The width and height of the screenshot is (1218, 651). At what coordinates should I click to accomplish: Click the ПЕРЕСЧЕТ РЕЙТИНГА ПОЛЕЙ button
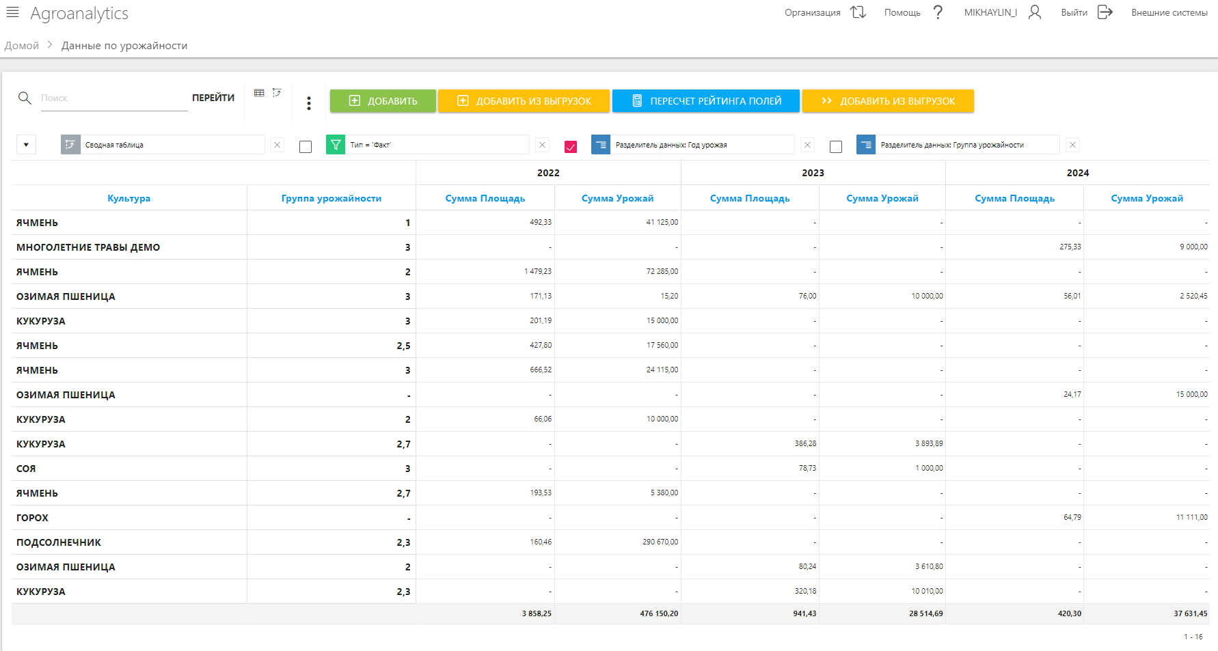point(705,101)
